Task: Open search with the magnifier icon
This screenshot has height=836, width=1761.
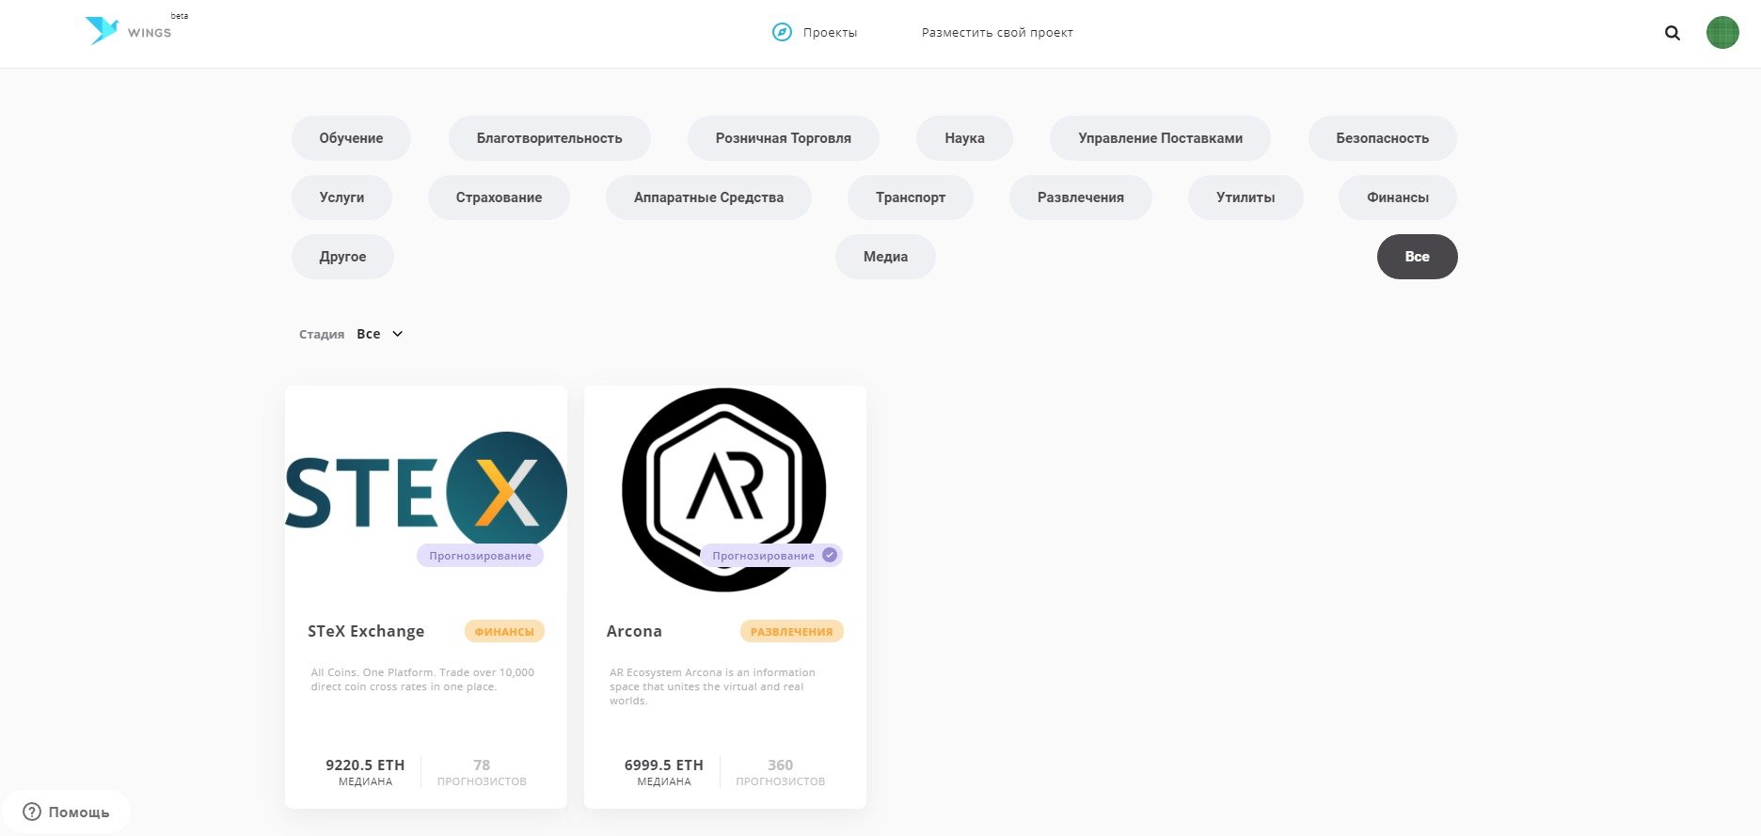Action: click(1672, 33)
